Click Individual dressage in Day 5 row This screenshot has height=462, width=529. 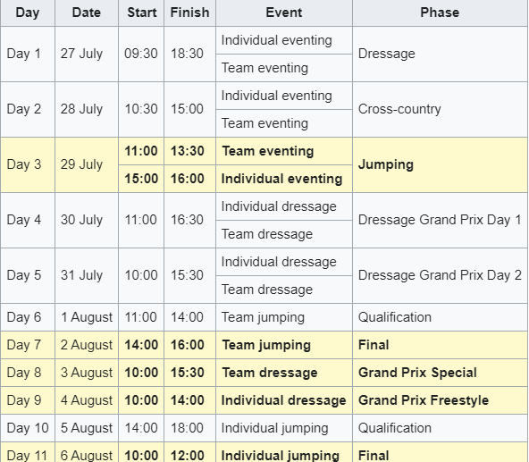pos(284,262)
